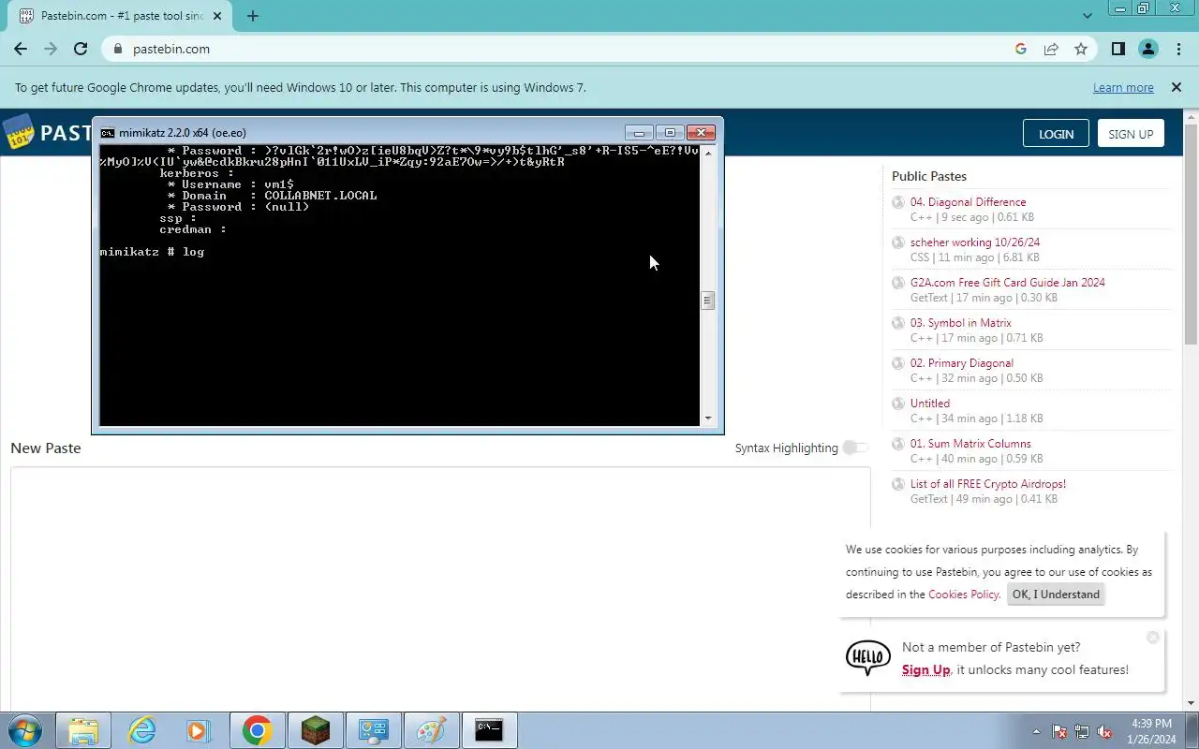
Task: Open the Chrome three-dot menu
Action: pyautogui.click(x=1178, y=49)
